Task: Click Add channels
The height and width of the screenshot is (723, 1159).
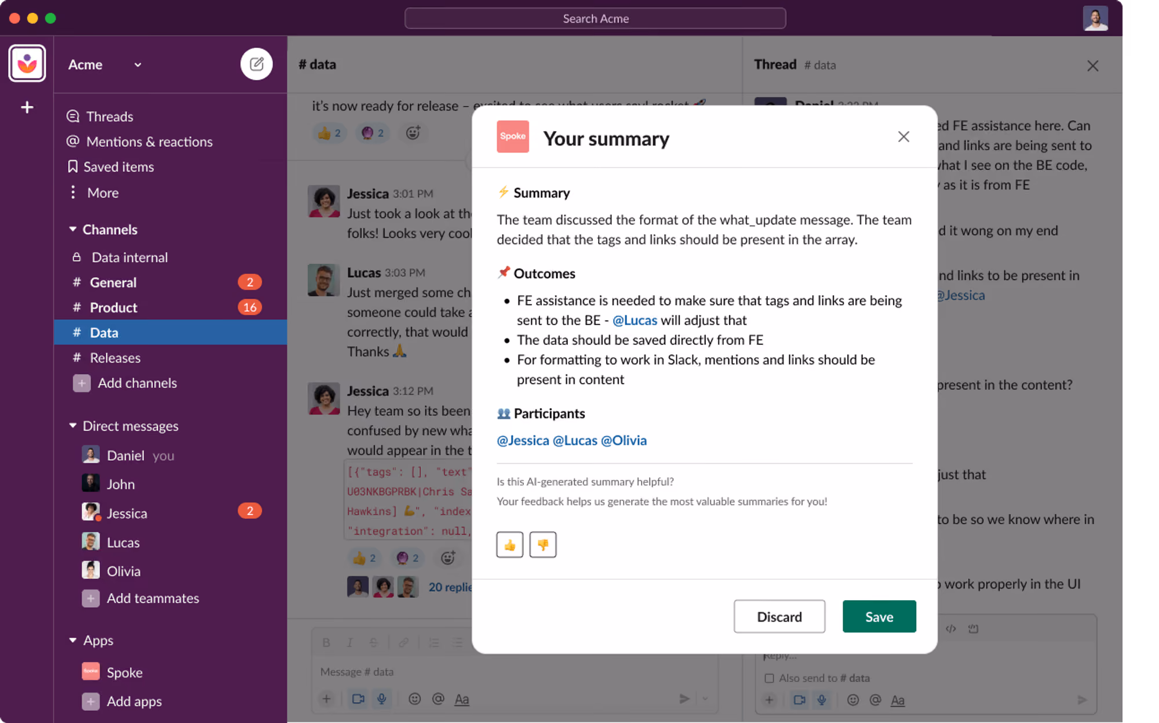Action: coord(125,383)
